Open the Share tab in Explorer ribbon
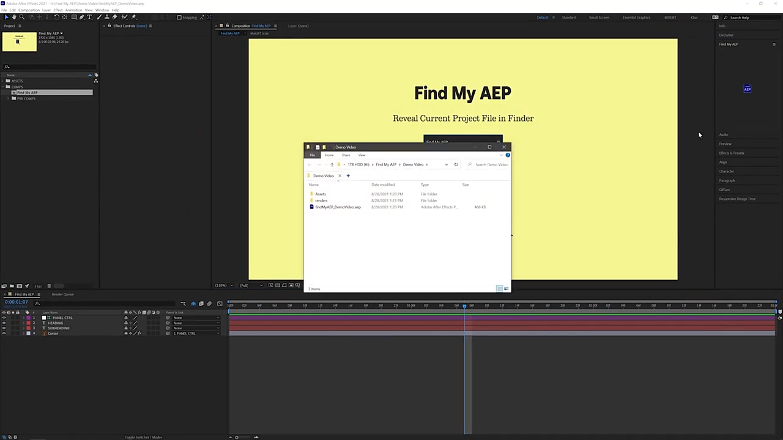This screenshot has height=440, width=783. (346, 155)
